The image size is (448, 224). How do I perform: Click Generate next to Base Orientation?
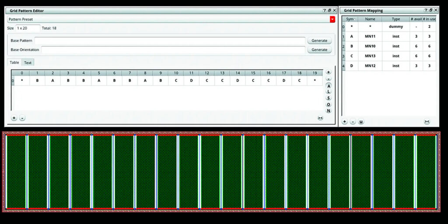pyautogui.click(x=319, y=50)
